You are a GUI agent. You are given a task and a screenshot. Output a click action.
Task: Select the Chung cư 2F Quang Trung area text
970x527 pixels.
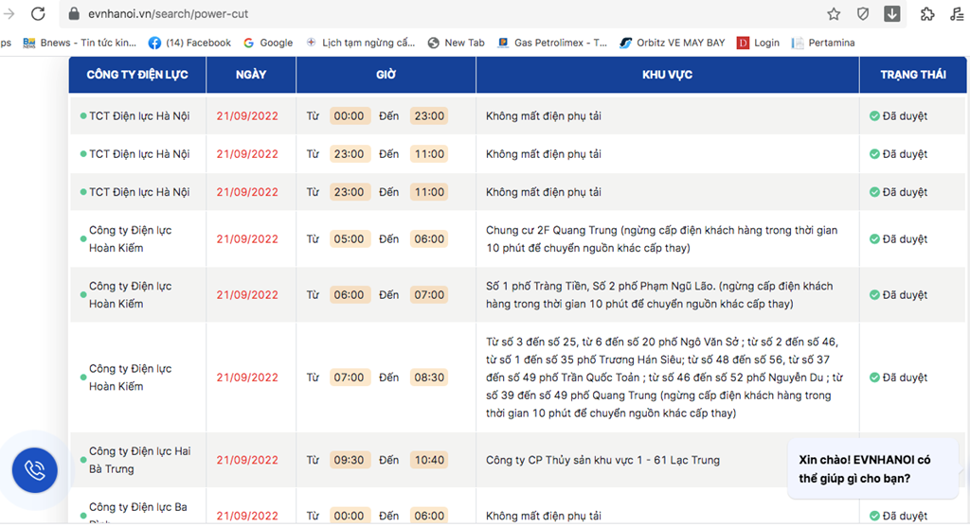pyautogui.click(x=661, y=239)
